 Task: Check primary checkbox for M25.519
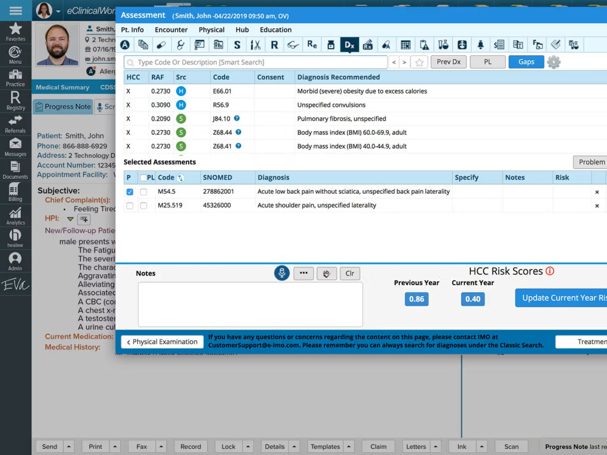pos(130,206)
